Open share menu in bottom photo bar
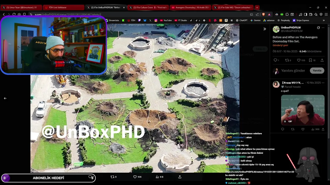Screen dimensions: 330x185 180,177
